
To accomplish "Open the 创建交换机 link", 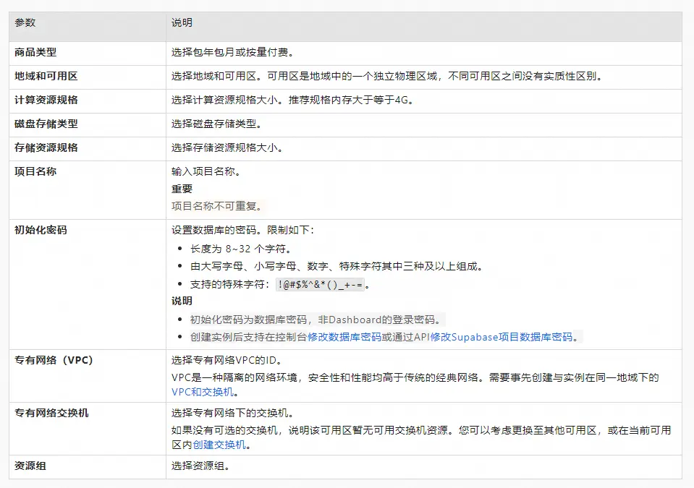I will pos(219,445).
